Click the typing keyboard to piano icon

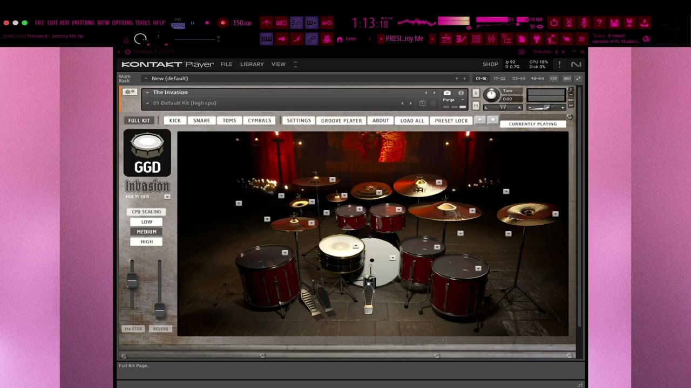point(266,39)
